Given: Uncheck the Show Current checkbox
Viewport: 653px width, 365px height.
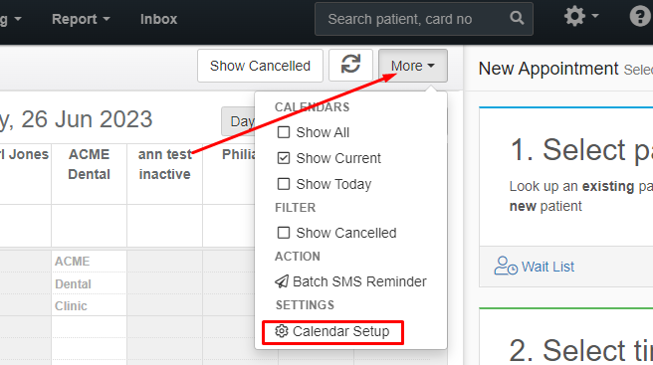Looking at the screenshot, I should pos(284,158).
